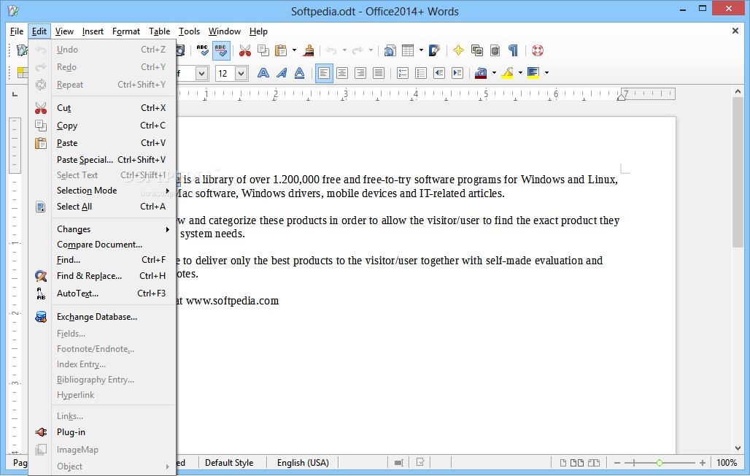Open the Font Color dropdown arrow
750x476 pixels.
494,73
